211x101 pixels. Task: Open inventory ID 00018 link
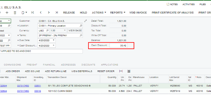38,91
